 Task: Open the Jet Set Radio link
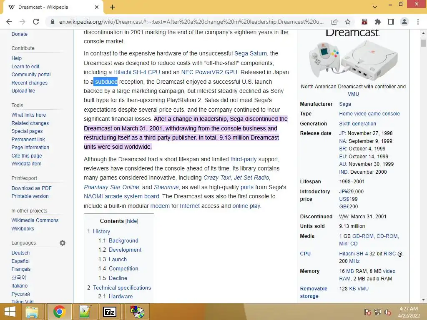(x=251, y=177)
